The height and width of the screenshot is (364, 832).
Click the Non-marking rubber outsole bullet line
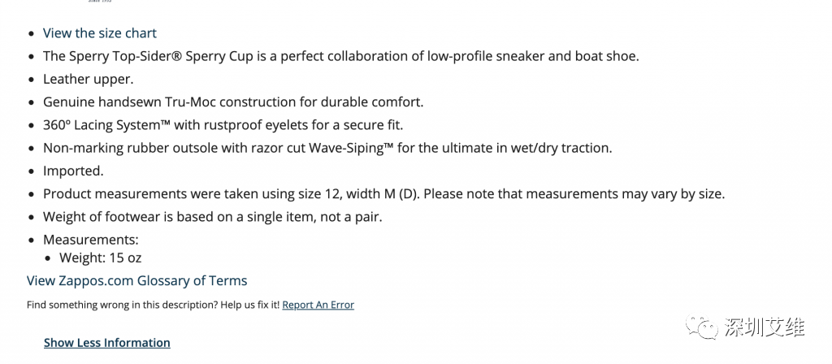(327, 148)
